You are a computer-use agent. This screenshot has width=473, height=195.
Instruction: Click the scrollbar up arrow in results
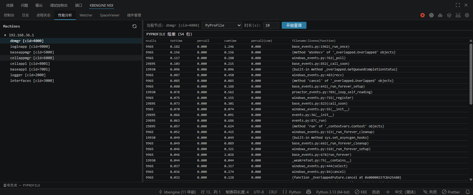pyautogui.click(x=471, y=40)
